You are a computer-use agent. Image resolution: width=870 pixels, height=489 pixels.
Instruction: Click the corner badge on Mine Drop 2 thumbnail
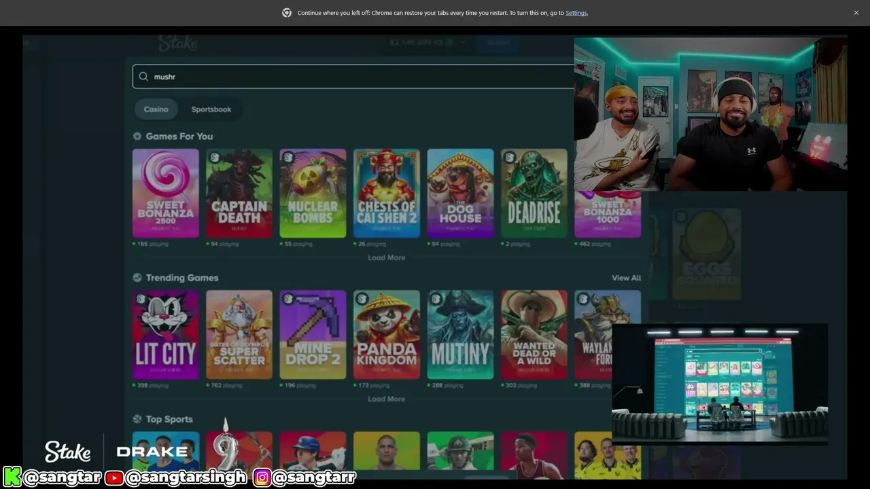288,299
